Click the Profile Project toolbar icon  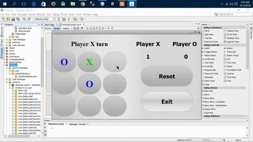point(82,19)
